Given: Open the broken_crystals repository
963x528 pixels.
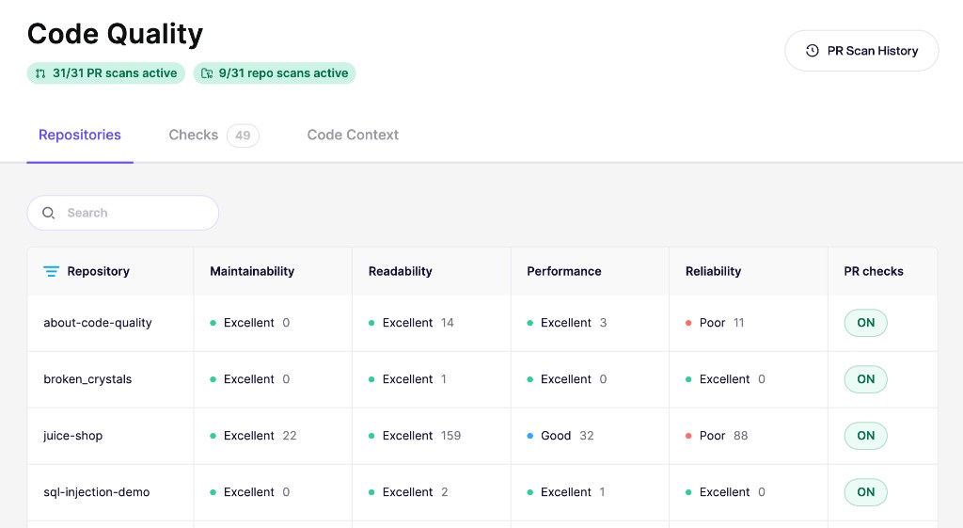Looking at the screenshot, I should coord(87,379).
